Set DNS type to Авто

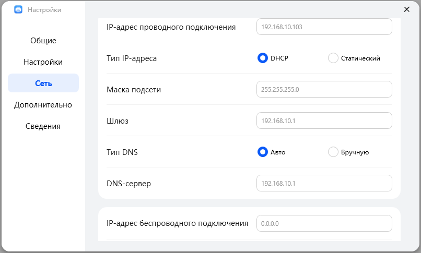click(262, 152)
